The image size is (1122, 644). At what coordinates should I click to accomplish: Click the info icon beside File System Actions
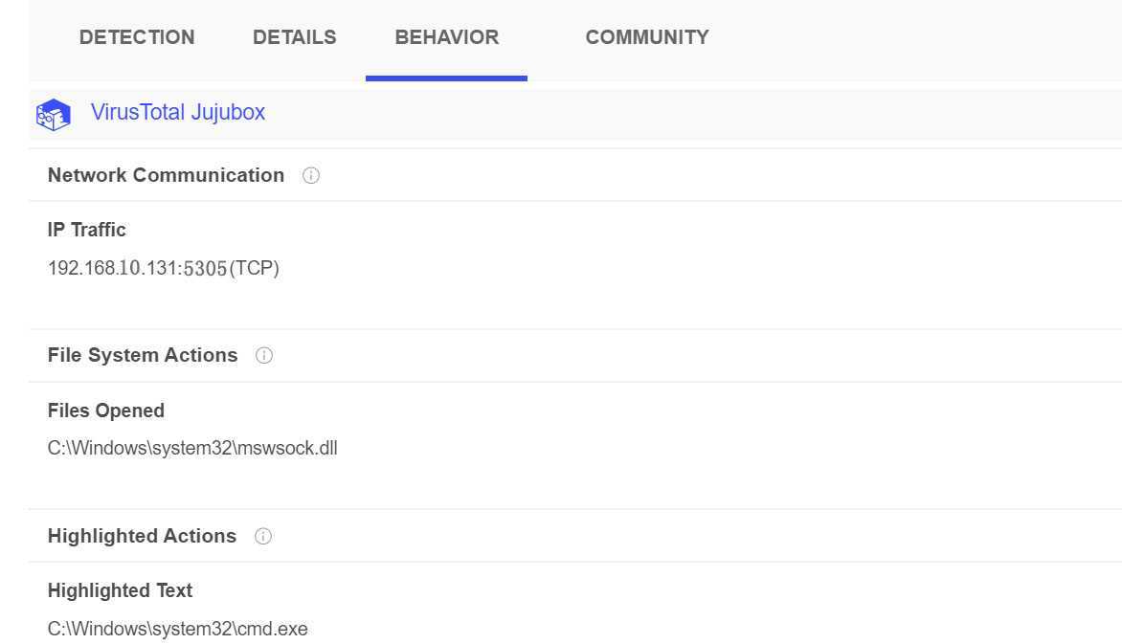tap(264, 355)
